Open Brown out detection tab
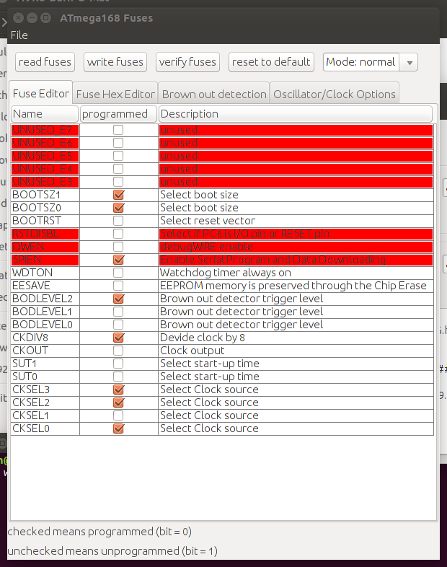 click(214, 94)
